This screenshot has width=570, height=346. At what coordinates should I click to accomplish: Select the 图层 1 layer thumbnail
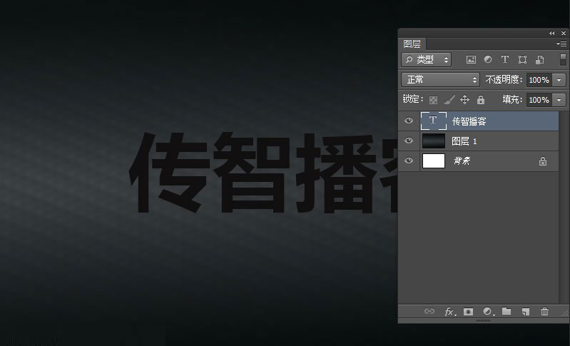click(x=433, y=141)
